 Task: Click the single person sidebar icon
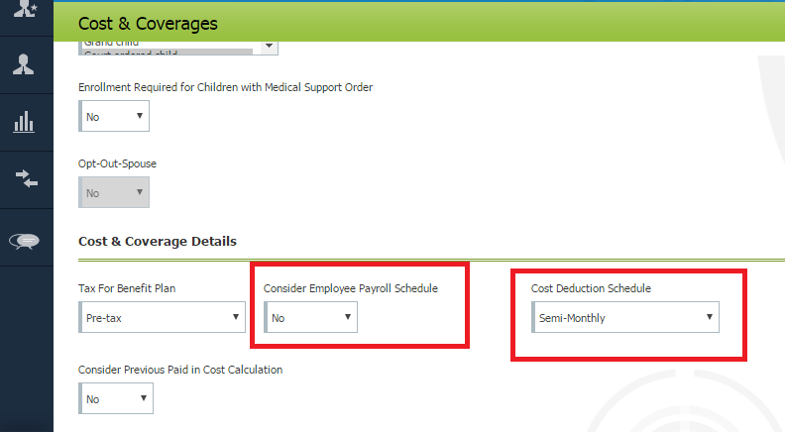(x=26, y=65)
